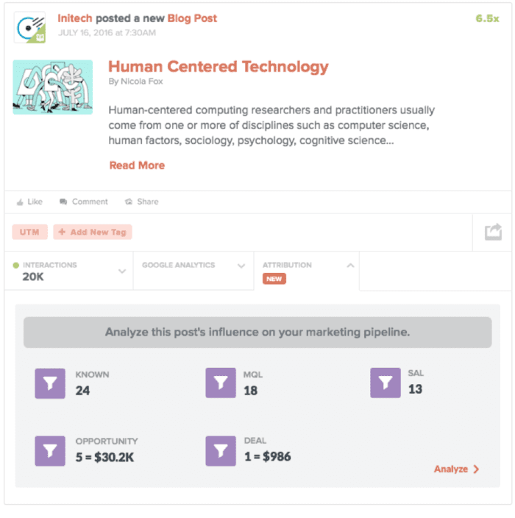Select the UTM tag
The height and width of the screenshot is (518, 515).
point(29,232)
